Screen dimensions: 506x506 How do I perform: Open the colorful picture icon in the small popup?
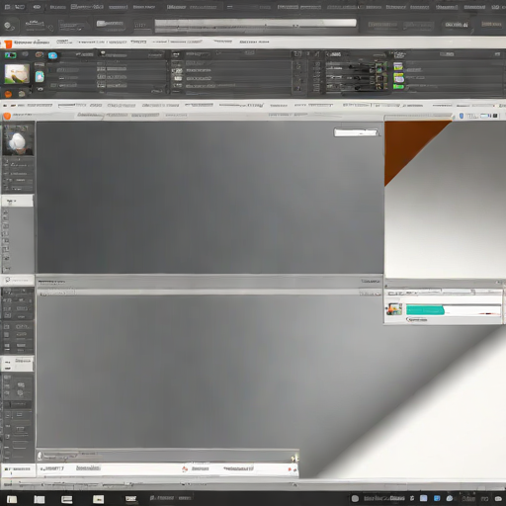[x=394, y=309]
